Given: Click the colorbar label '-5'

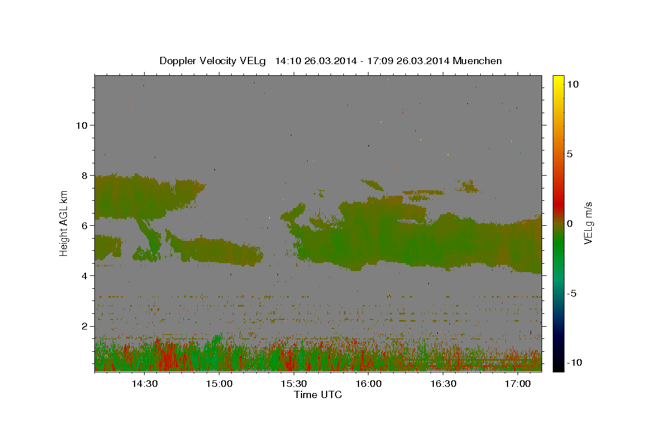Looking at the screenshot, I should coord(572,293).
